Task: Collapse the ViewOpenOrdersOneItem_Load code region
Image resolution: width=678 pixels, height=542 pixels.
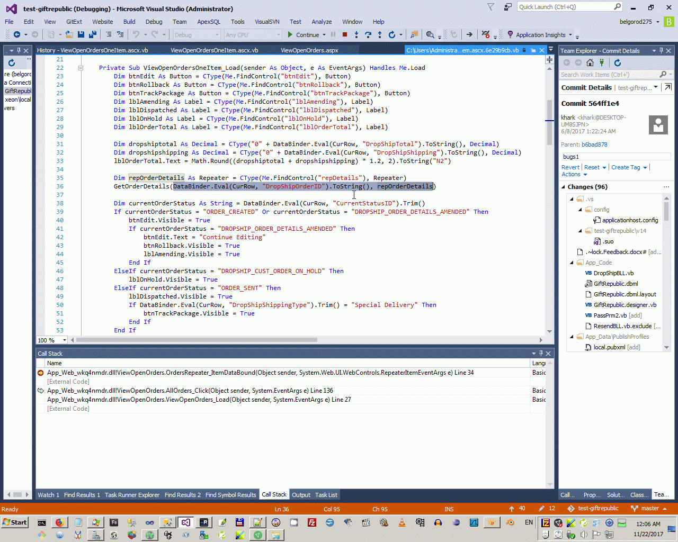Action: tap(81, 68)
